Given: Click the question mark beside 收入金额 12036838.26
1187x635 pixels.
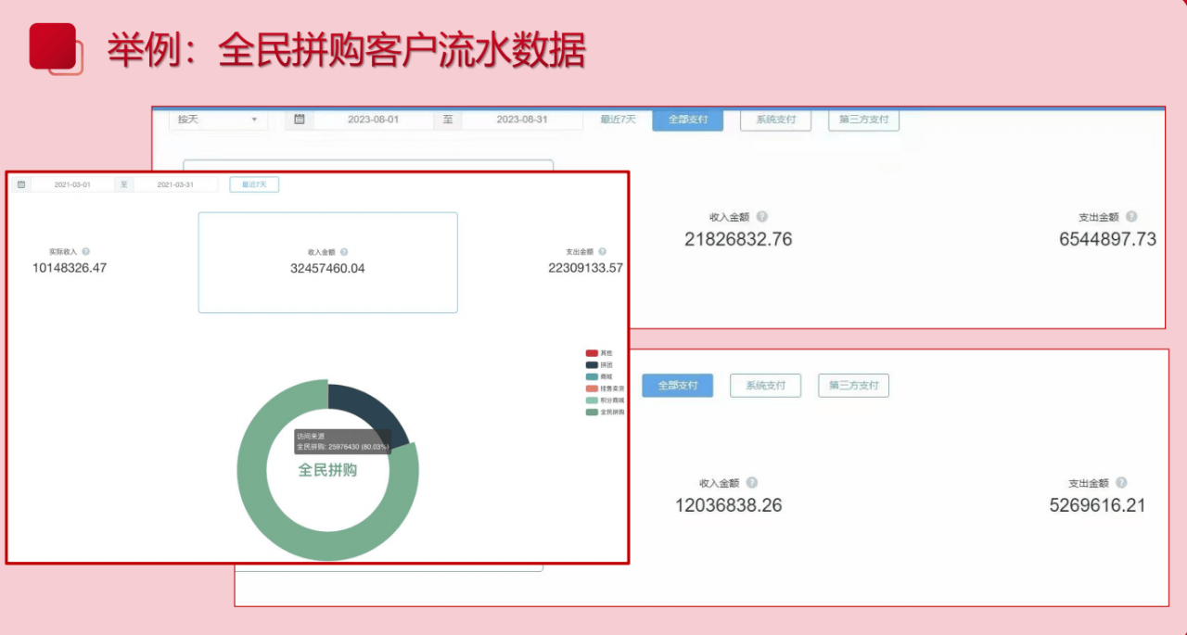Looking at the screenshot, I should pyautogui.click(x=750, y=482).
